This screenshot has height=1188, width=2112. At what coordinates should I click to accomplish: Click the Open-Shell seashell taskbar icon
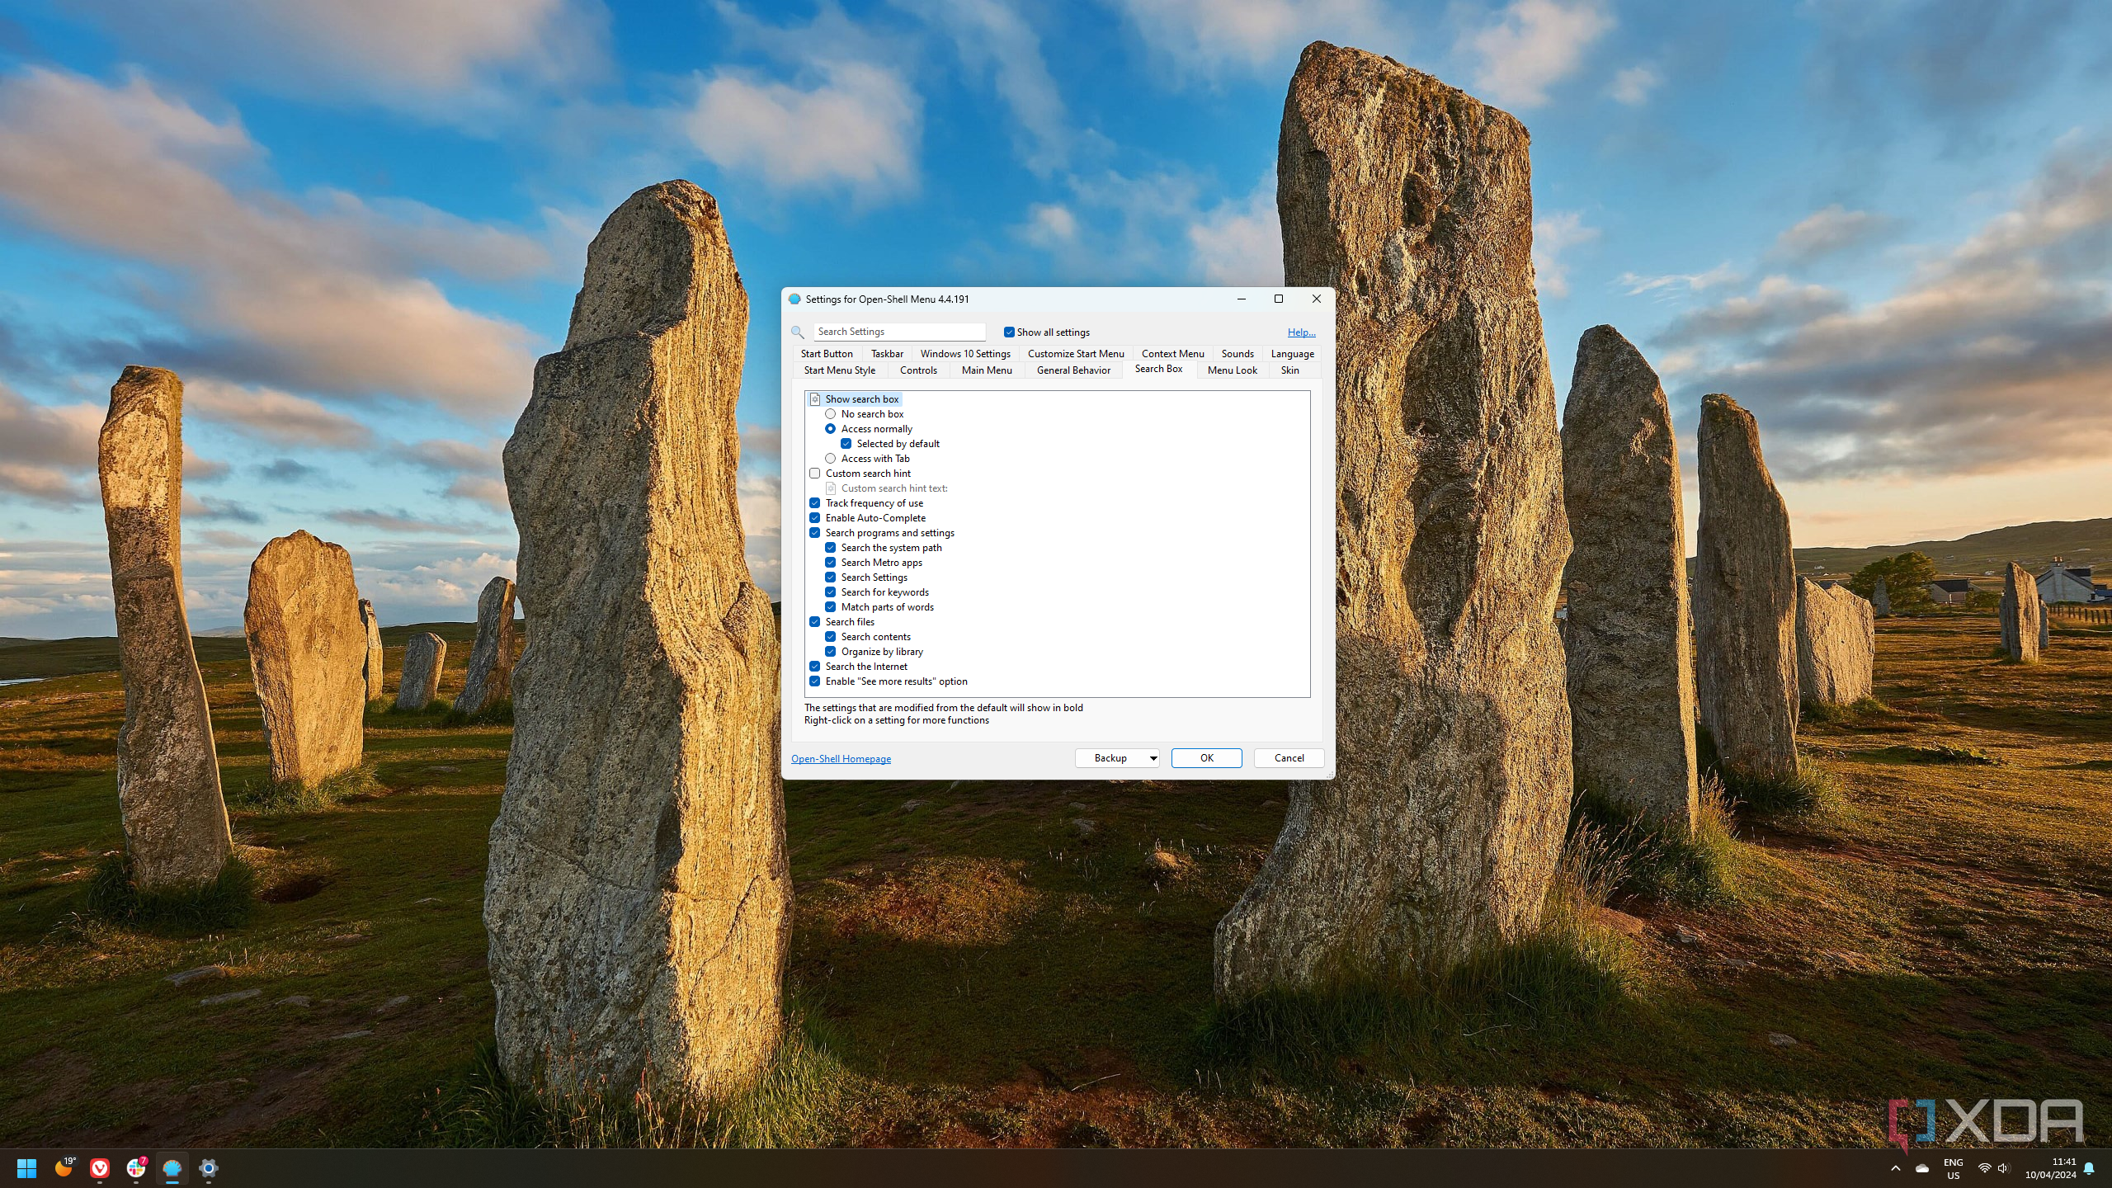point(172,1167)
